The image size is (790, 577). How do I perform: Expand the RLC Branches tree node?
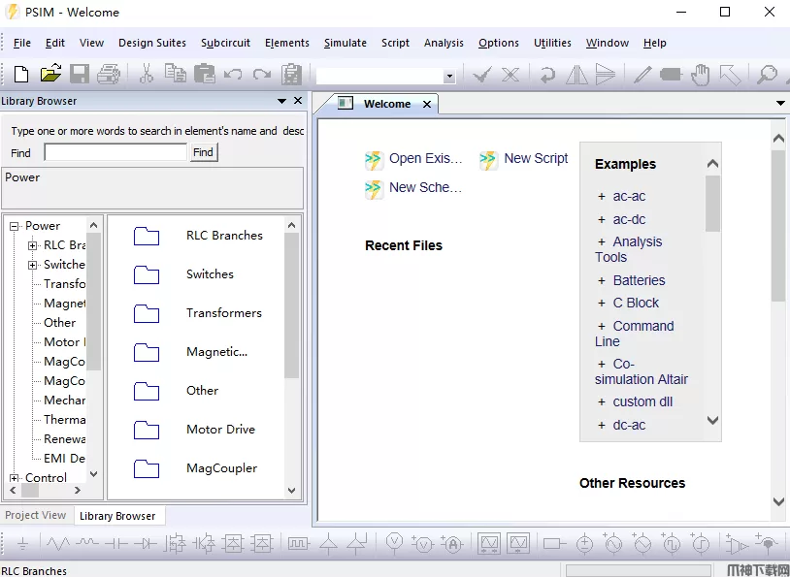click(33, 245)
